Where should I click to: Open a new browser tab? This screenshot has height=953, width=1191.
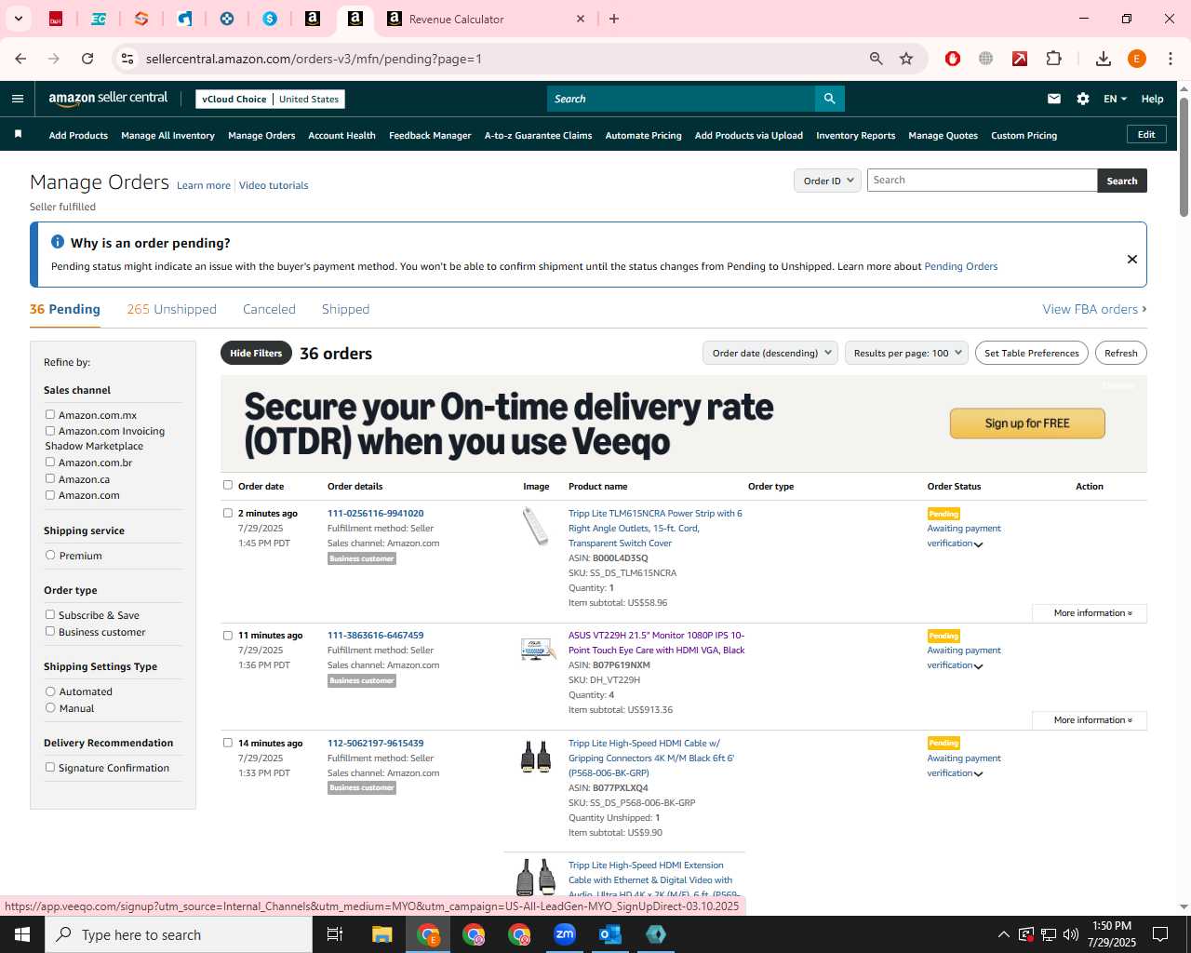pyautogui.click(x=614, y=19)
